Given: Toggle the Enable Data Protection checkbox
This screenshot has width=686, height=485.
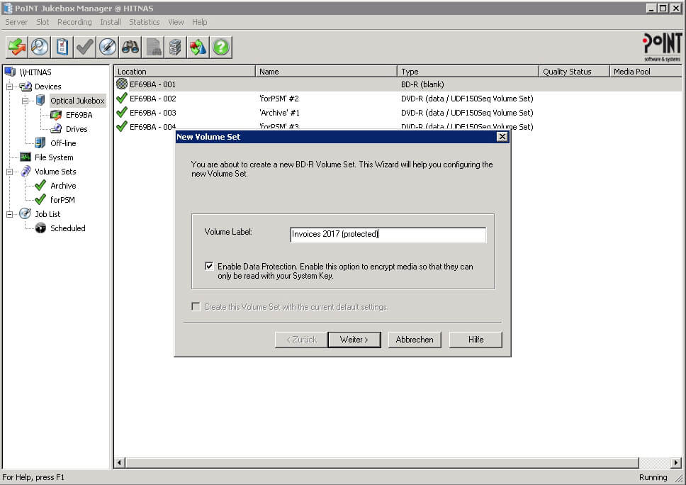Looking at the screenshot, I should (x=209, y=266).
